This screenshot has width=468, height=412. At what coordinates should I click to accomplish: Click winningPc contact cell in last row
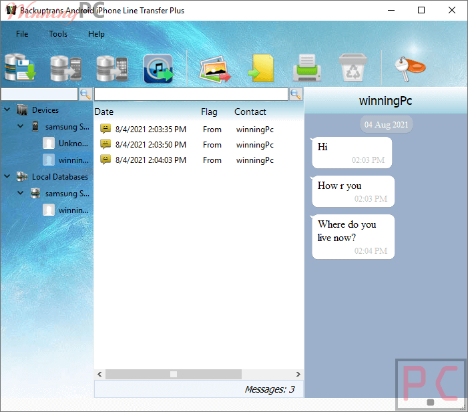(254, 160)
